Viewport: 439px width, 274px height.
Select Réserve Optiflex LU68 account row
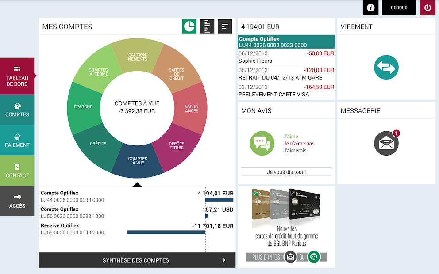point(137,229)
